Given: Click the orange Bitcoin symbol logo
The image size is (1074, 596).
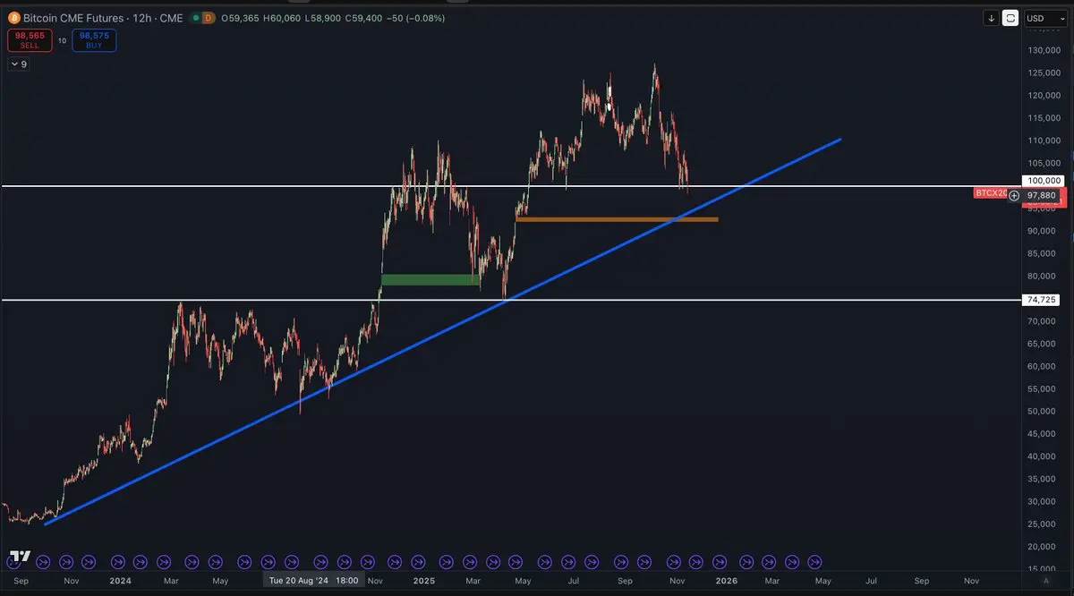Looking at the screenshot, I should 13,18.
